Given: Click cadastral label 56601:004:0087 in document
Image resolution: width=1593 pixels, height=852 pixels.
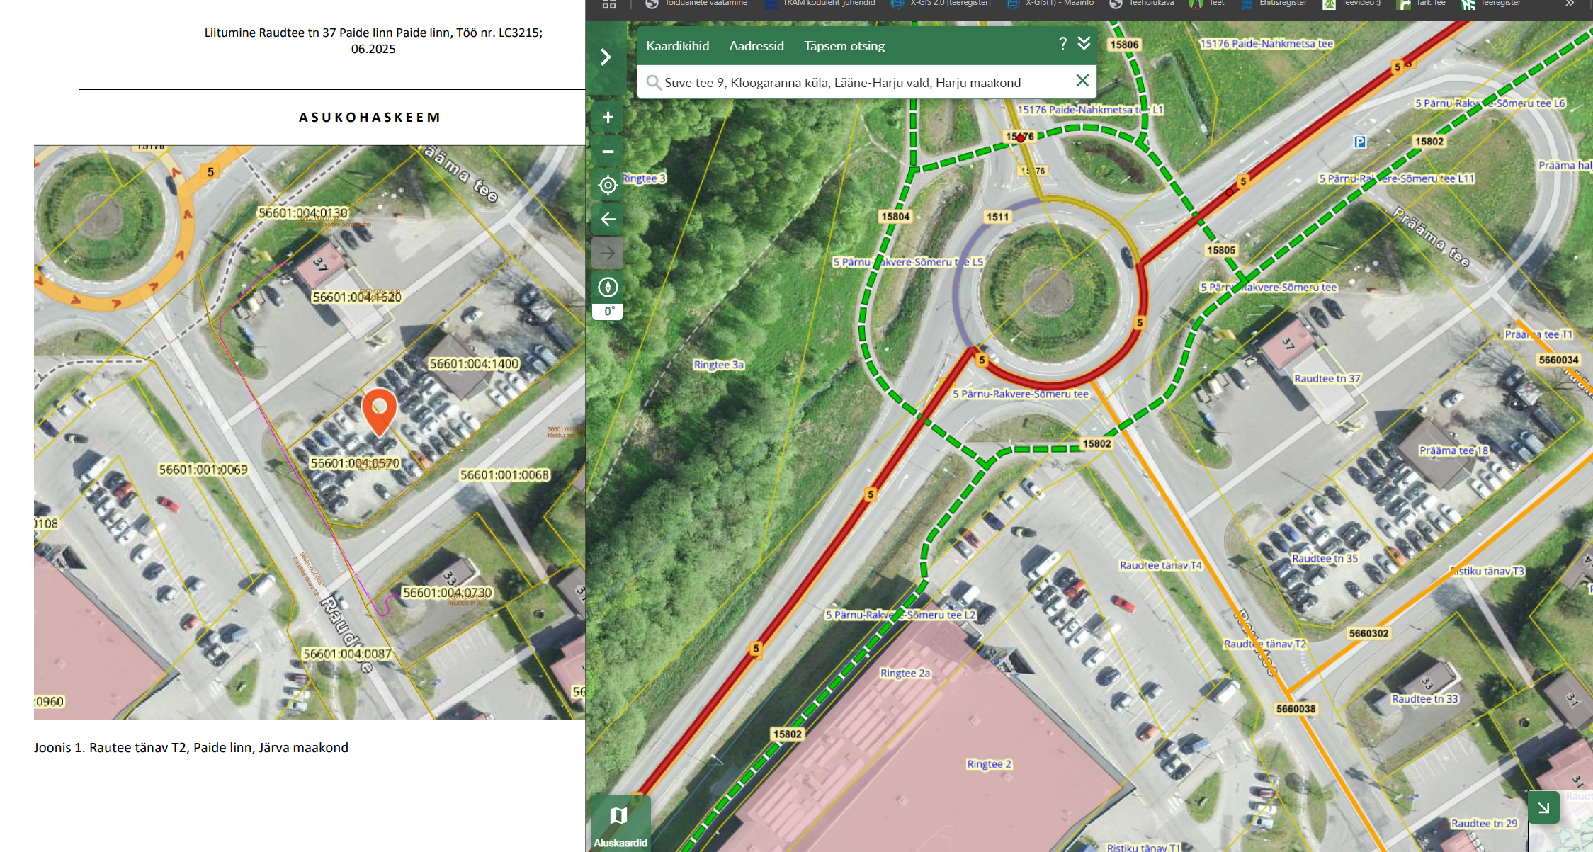Looking at the screenshot, I should pyautogui.click(x=347, y=654).
